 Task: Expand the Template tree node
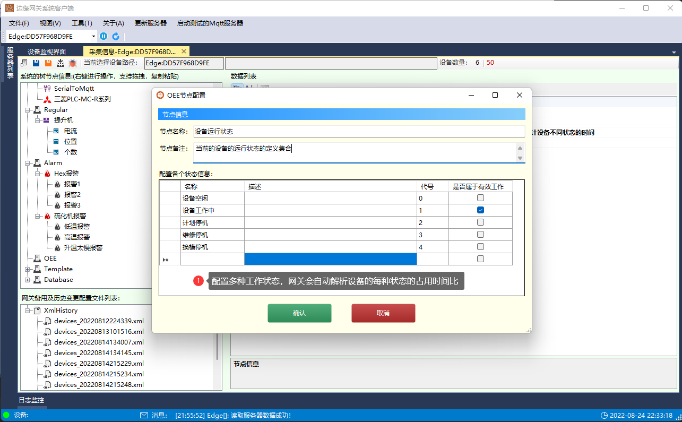pos(28,269)
